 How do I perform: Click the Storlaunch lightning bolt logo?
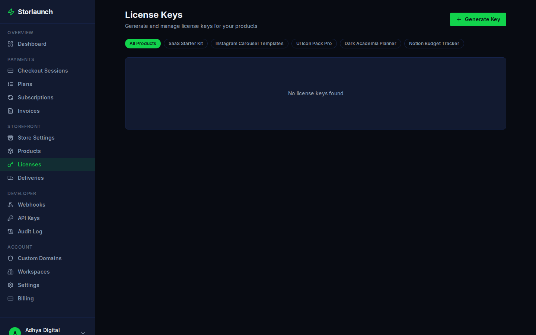coord(11,12)
